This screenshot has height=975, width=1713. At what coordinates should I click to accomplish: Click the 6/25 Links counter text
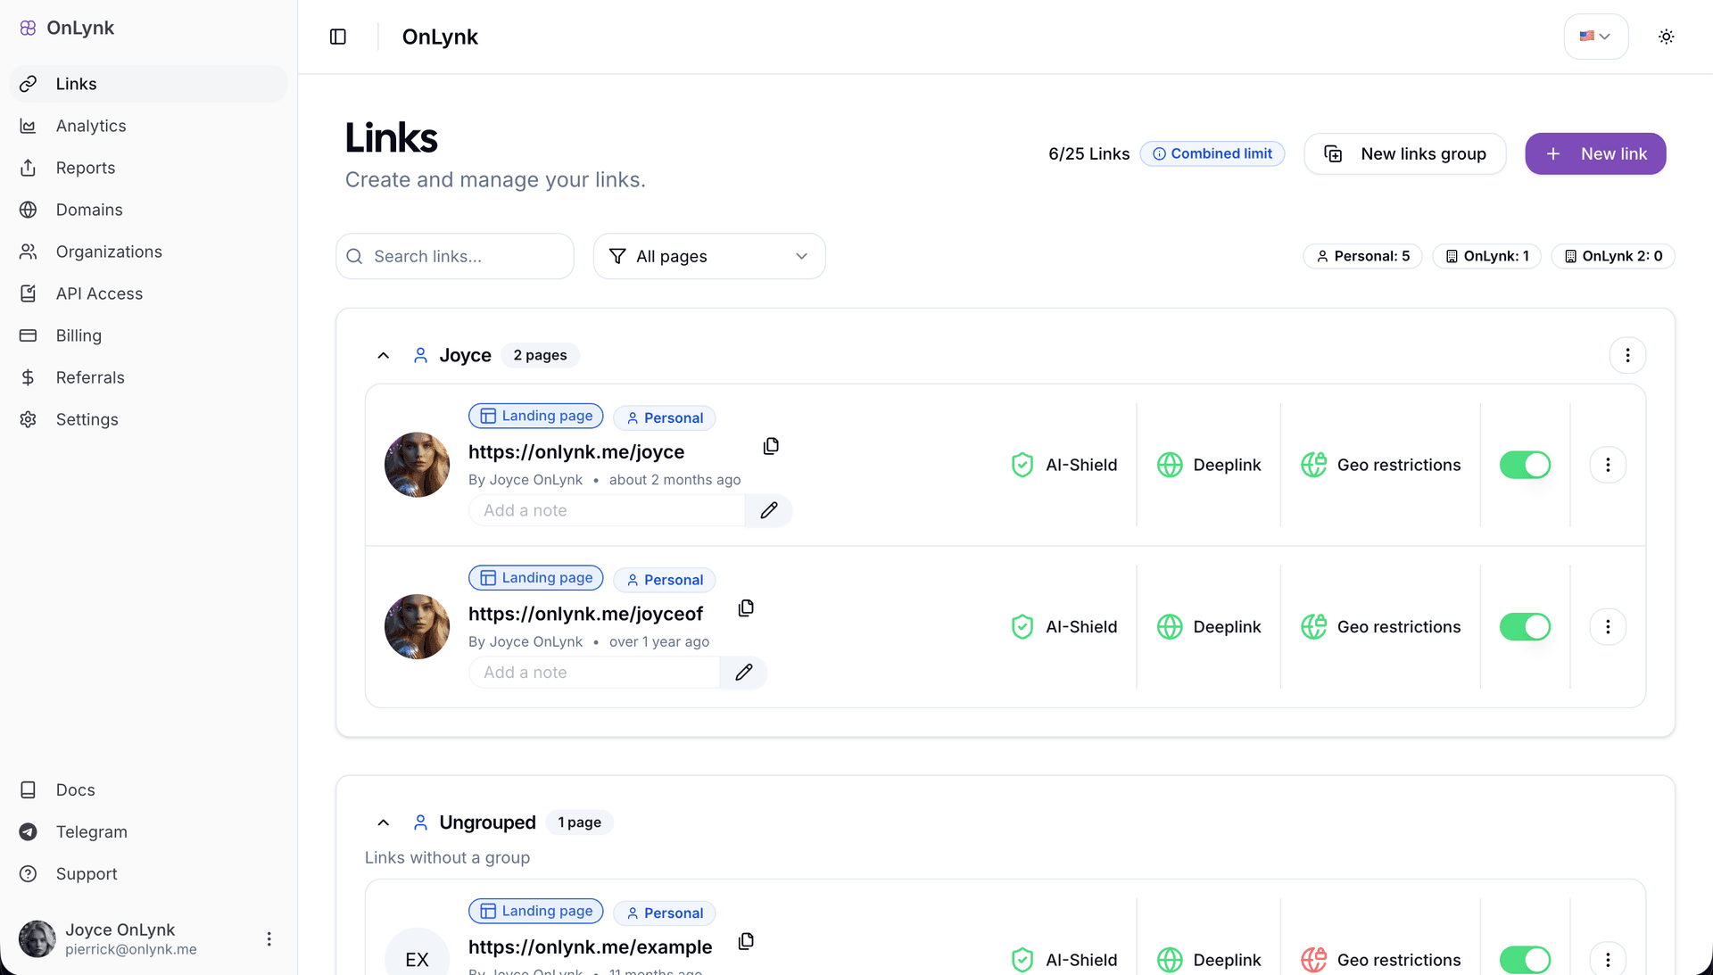(1088, 153)
